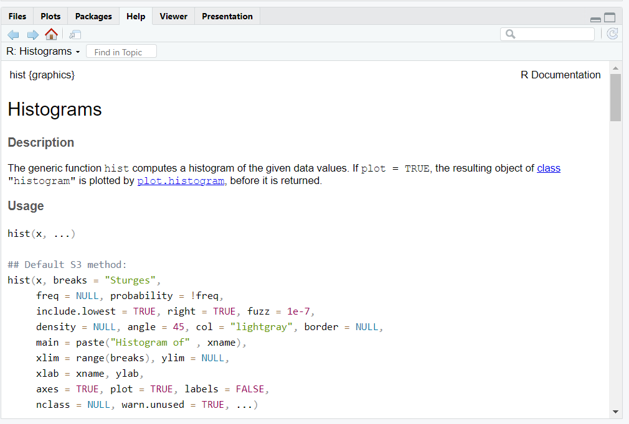629x424 pixels.
Task: Go forward to next help topic
Action: [x=32, y=34]
